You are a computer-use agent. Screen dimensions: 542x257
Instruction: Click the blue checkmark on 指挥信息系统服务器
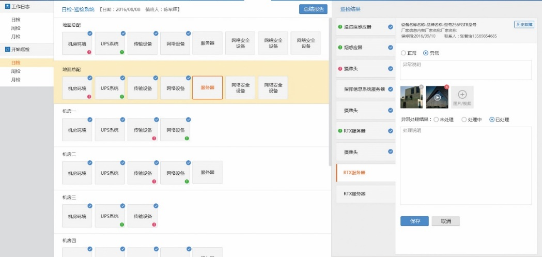[391, 89]
